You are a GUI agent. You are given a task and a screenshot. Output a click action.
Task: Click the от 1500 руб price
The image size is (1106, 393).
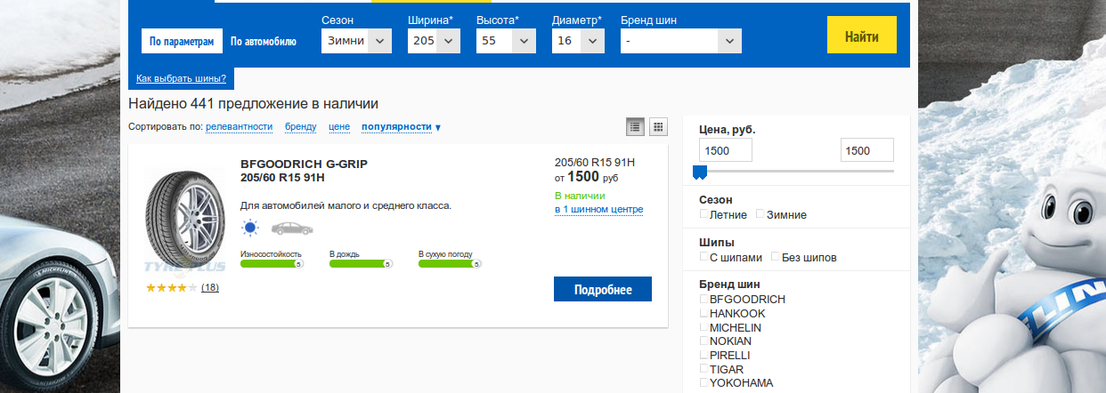coord(586,177)
